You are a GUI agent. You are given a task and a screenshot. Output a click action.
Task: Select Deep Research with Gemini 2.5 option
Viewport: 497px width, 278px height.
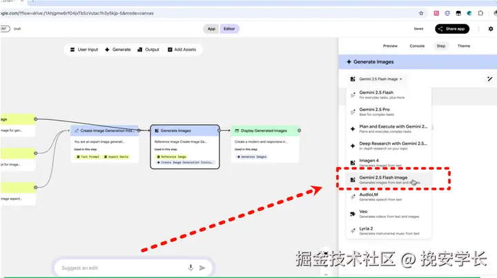pyautogui.click(x=389, y=146)
